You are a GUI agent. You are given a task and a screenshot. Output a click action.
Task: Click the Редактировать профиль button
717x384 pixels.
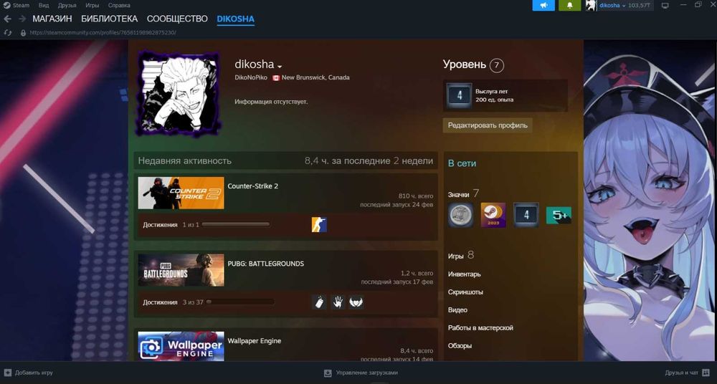488,125
